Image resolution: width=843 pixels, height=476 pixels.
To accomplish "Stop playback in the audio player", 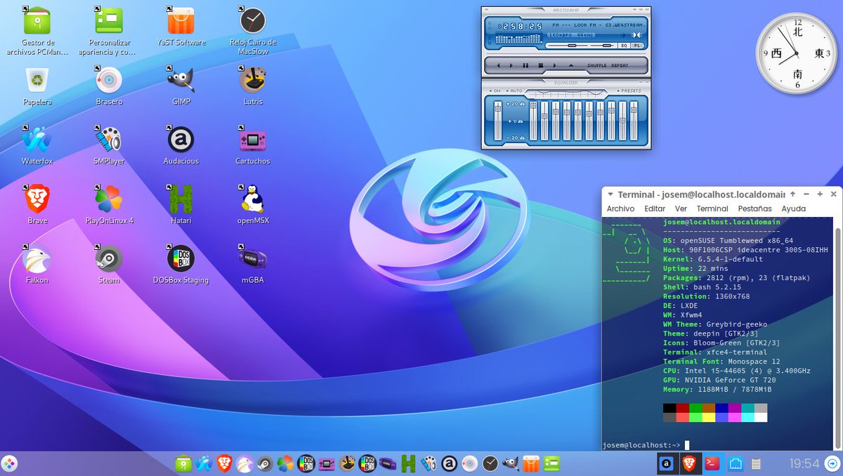I will pos(541,65).
